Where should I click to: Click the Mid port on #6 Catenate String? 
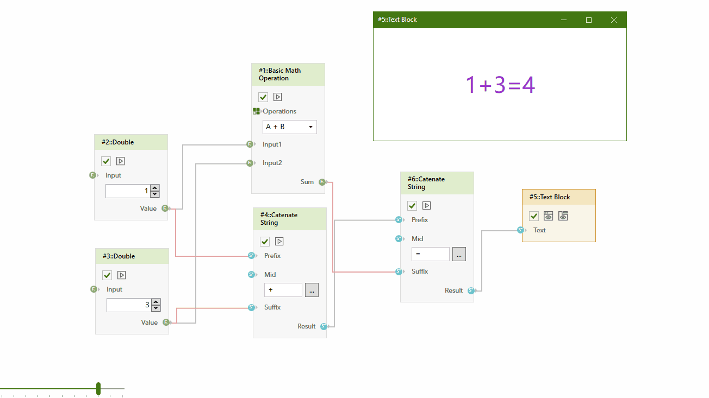399,239
